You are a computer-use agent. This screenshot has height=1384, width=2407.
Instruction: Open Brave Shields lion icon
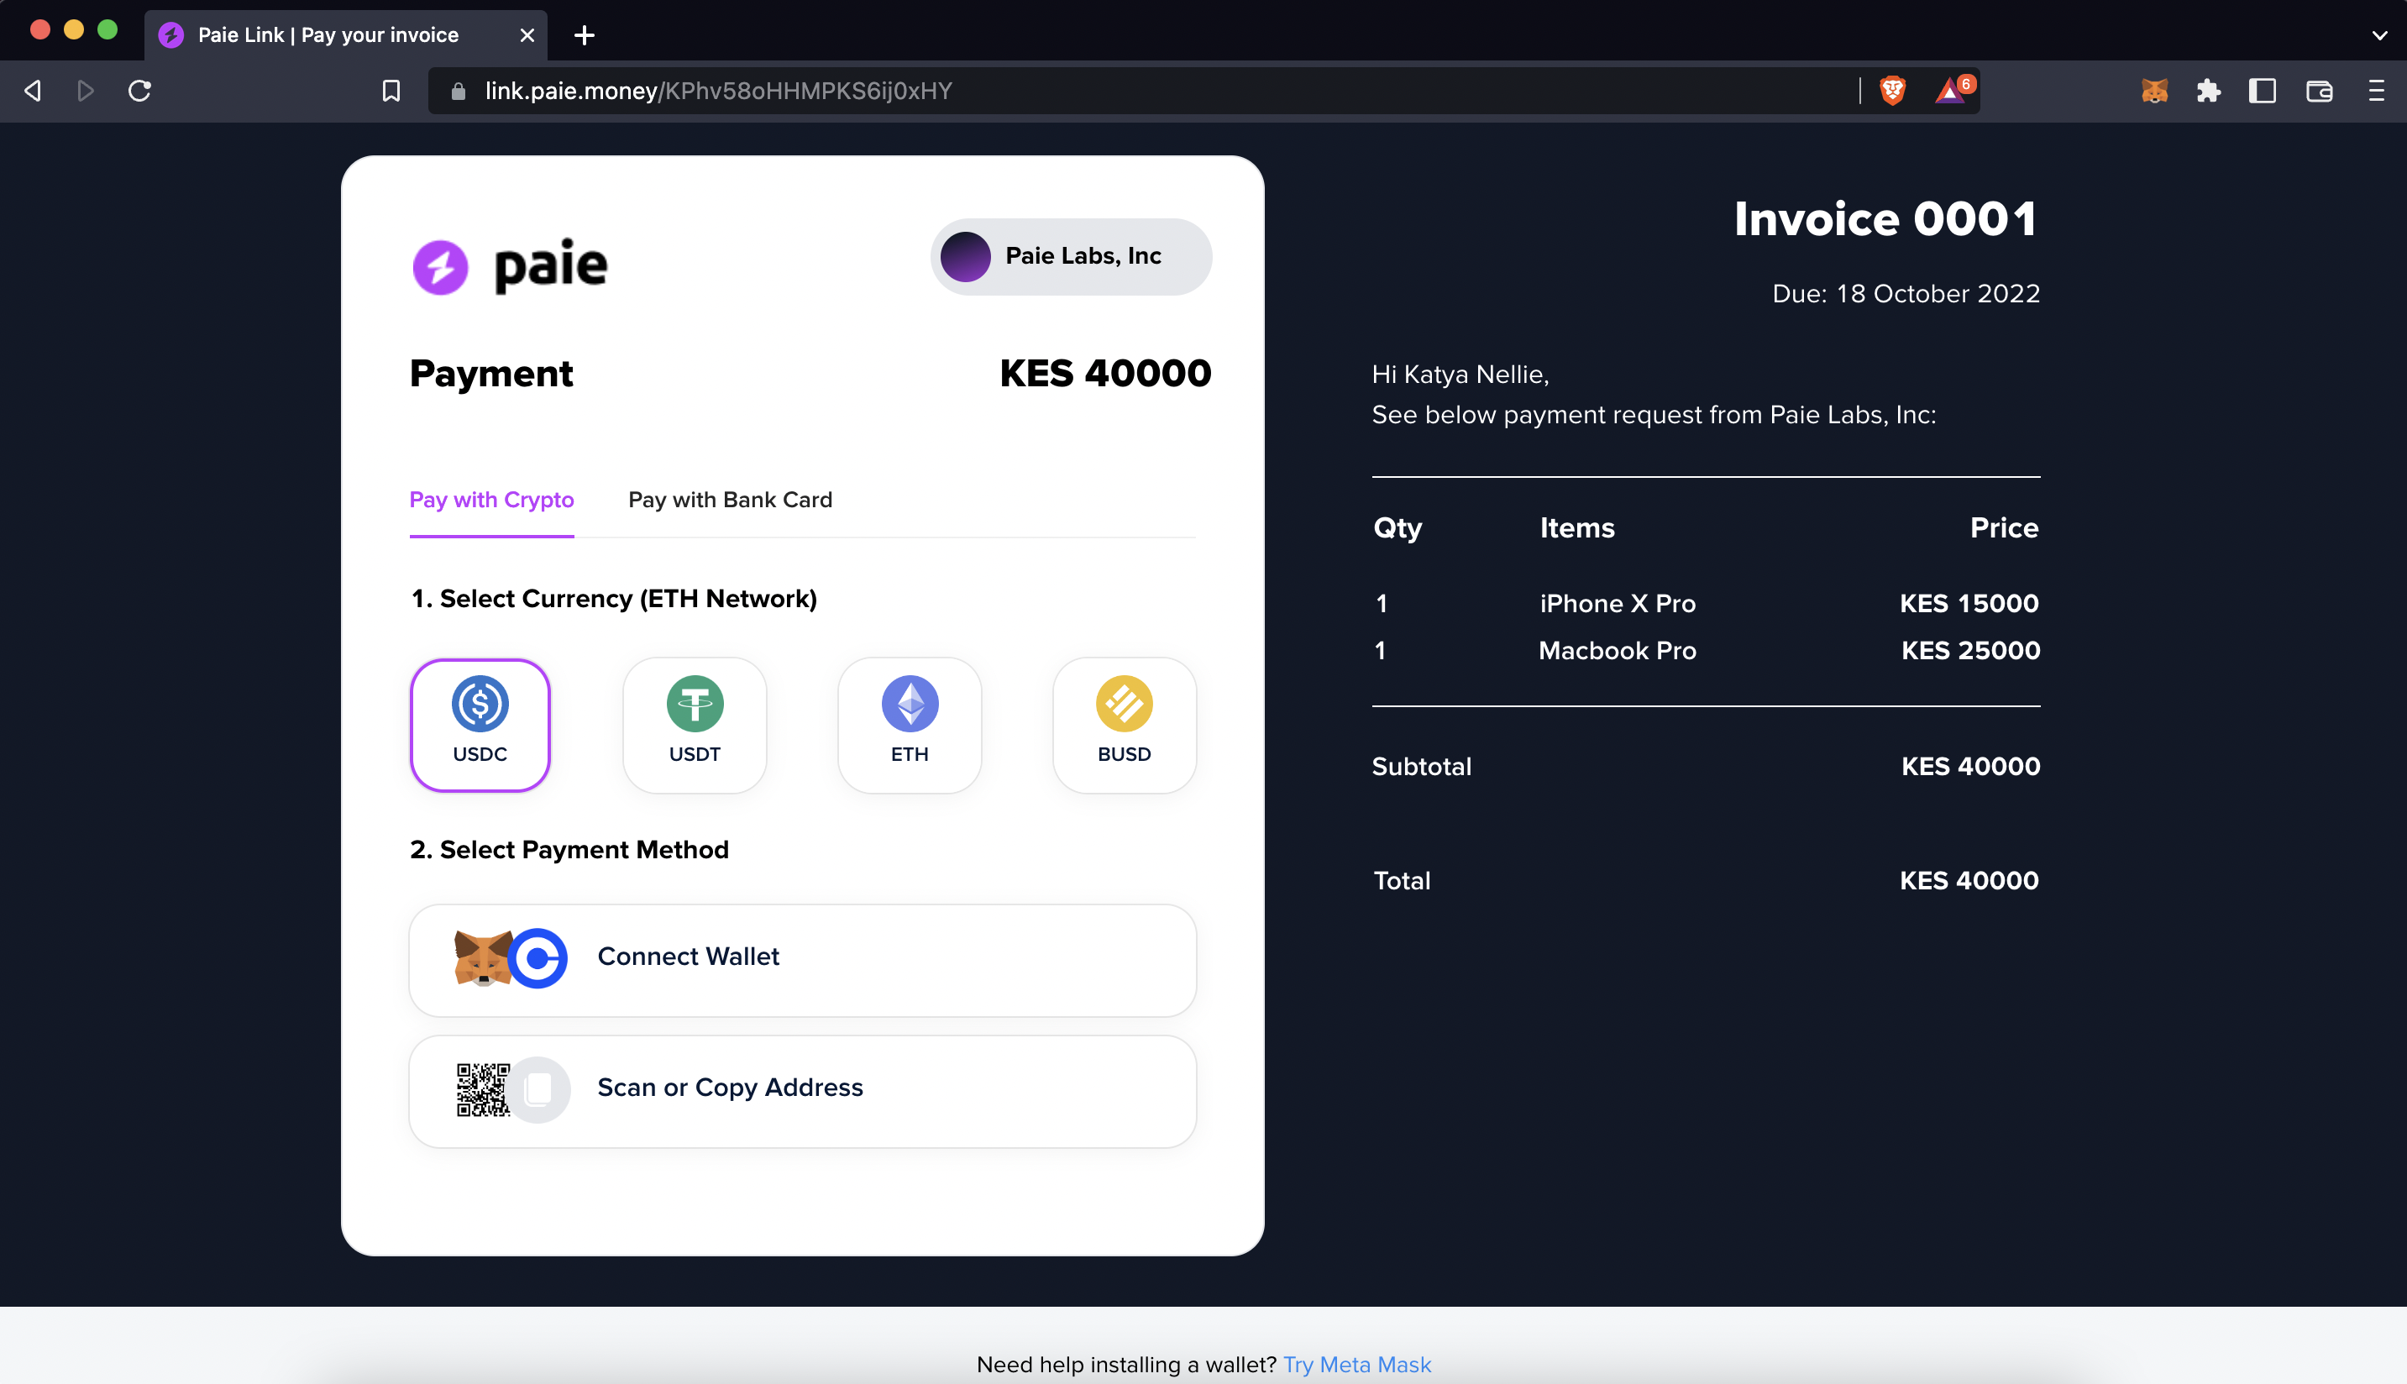tap(1893, 91)
